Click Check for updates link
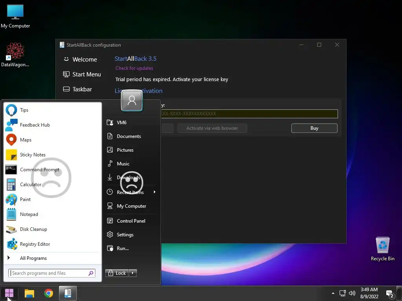 click(134, 68)
